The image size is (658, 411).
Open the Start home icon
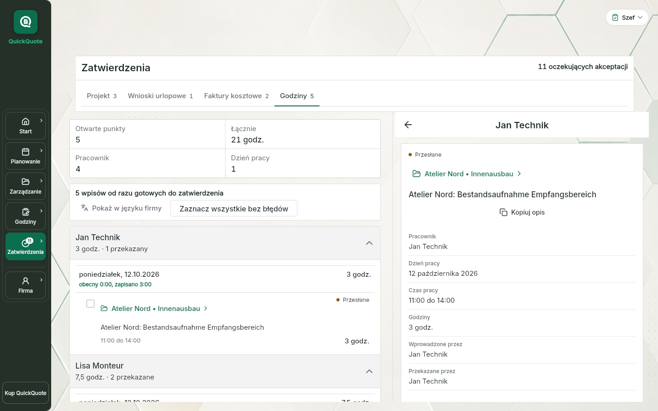coord(26,121)
